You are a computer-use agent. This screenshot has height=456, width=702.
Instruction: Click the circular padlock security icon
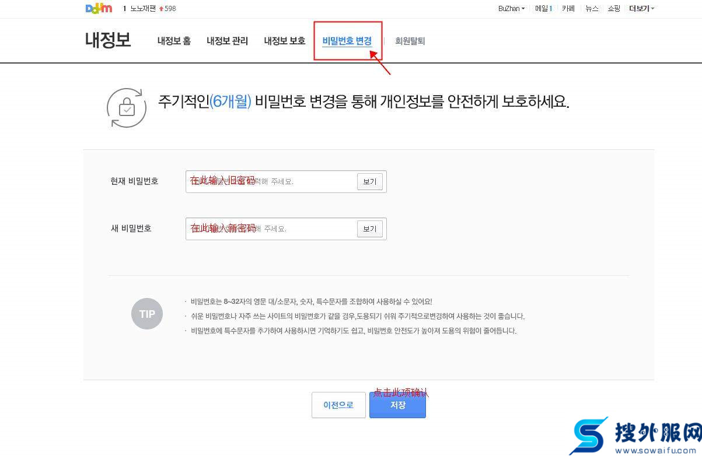coord(127,108)
